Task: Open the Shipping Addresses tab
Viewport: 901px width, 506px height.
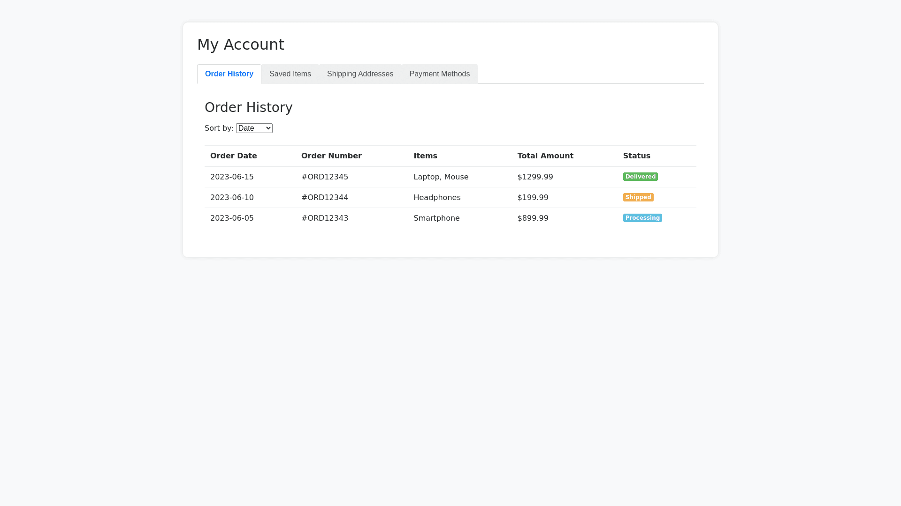Action: [360, 74]
